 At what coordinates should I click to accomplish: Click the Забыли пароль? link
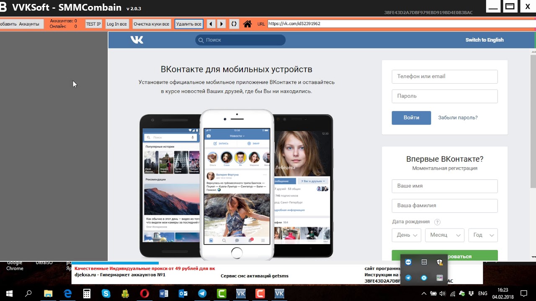click(x=458, y=118)
